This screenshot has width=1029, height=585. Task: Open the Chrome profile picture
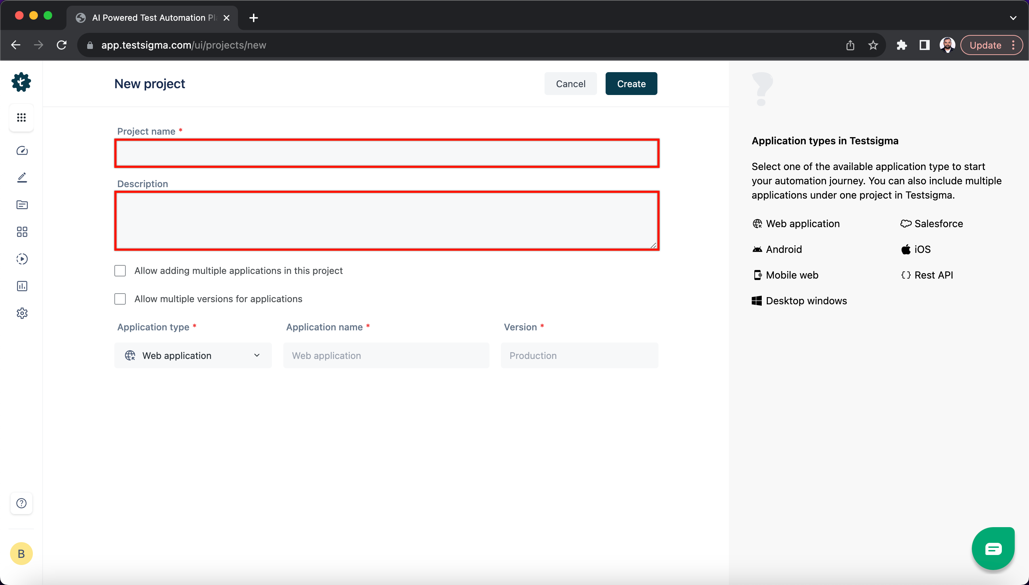tap(948, 45)
